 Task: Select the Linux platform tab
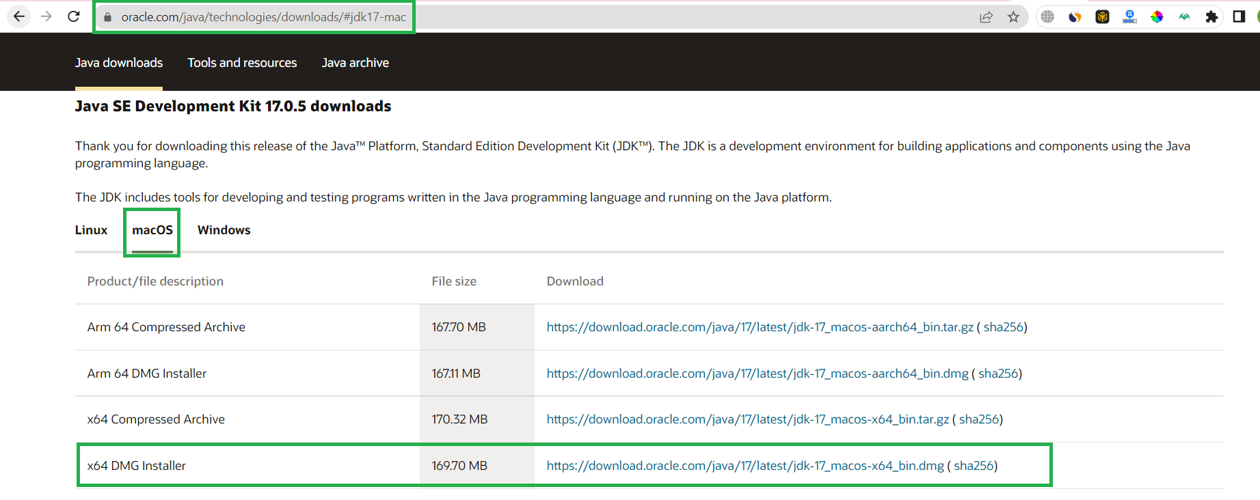tap(91, 230)
